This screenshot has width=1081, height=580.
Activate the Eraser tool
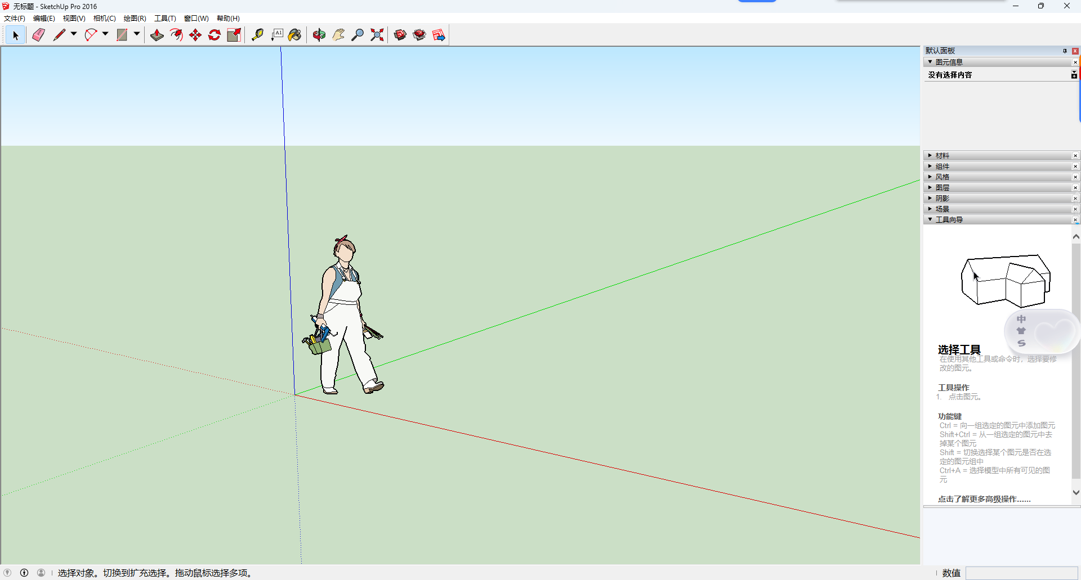pyautogui.click(x=38, y=34)
